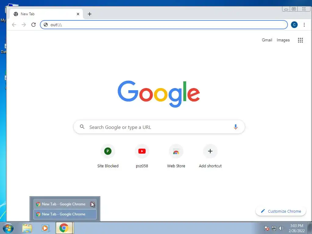Open the Google apps grid
Image resolution: width=312 pixels, height=234 pixels.
[x=300, y=40]
